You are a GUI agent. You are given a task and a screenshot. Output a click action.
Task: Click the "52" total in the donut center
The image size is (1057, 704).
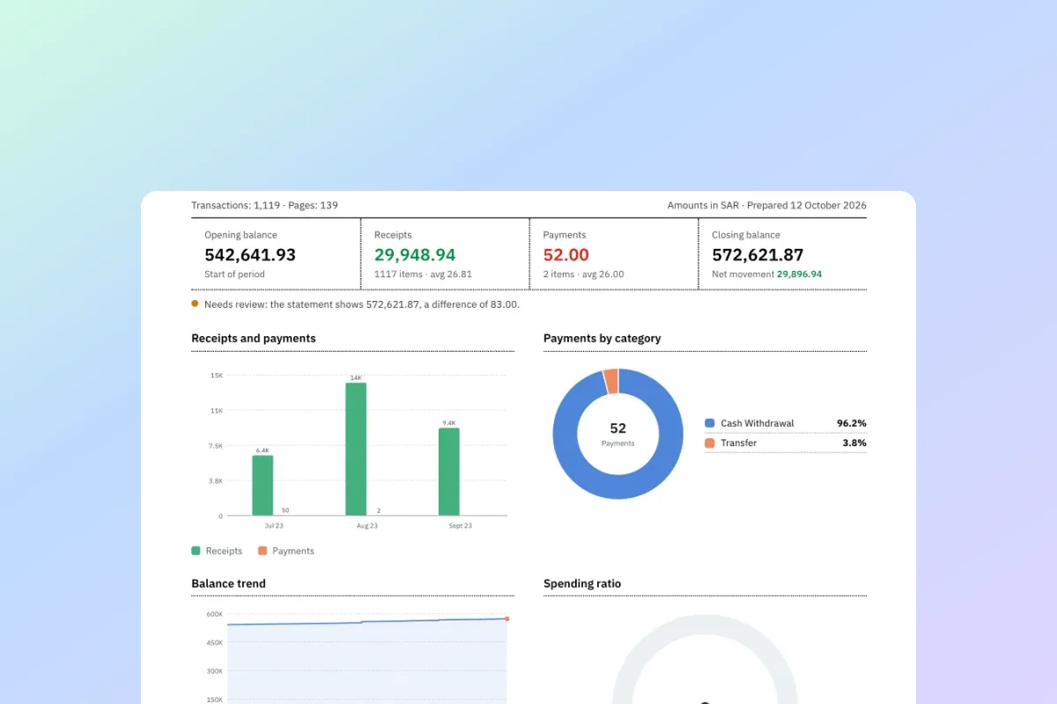tap(617, 429)
